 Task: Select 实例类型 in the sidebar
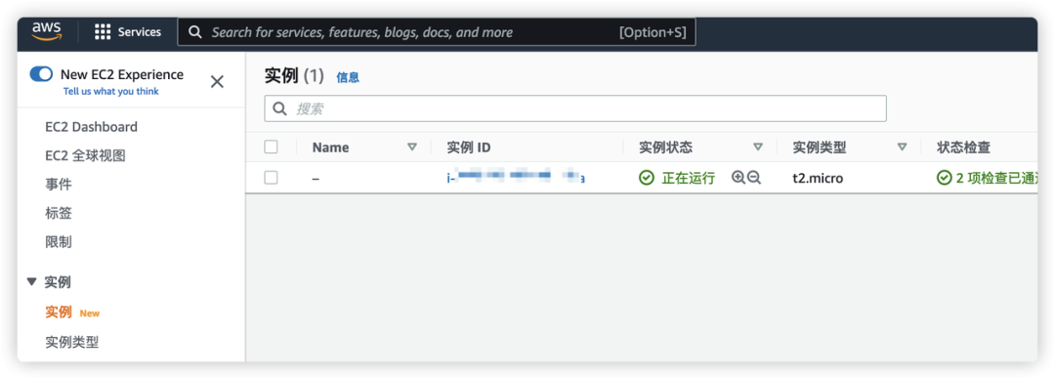(x=72, y=342)
